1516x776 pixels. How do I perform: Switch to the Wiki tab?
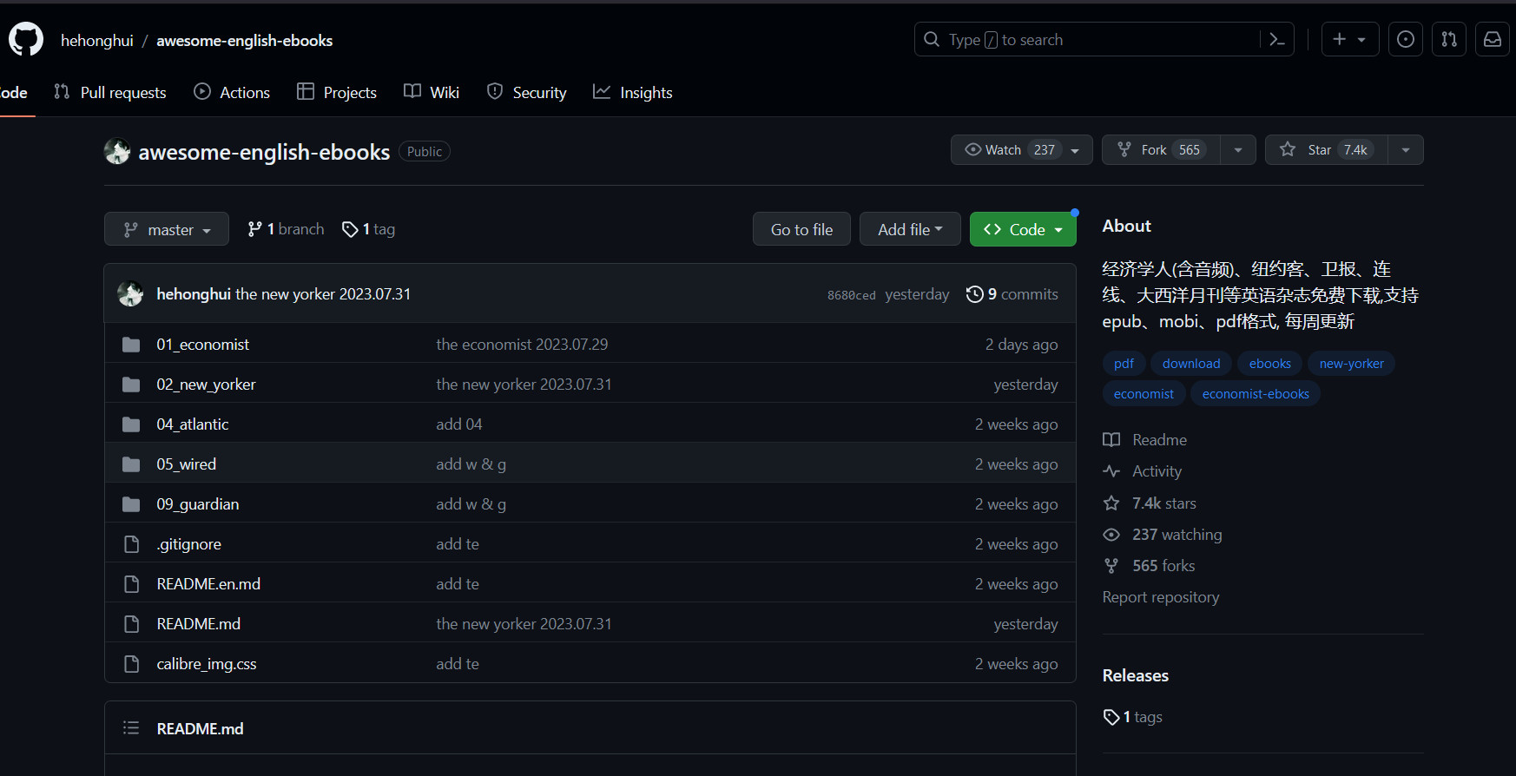[432, 92]
